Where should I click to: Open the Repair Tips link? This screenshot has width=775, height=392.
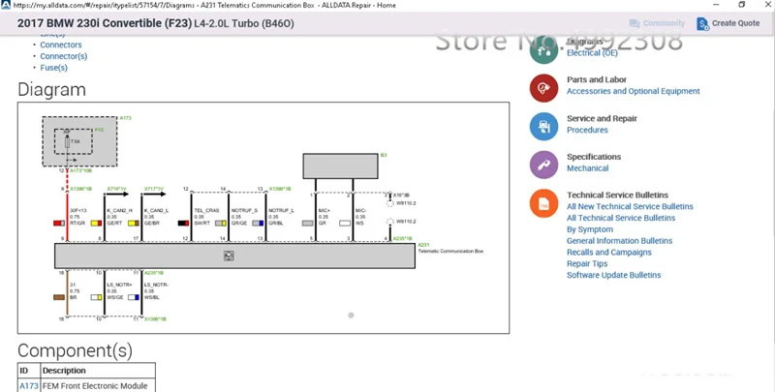click(x=587, y=263)
